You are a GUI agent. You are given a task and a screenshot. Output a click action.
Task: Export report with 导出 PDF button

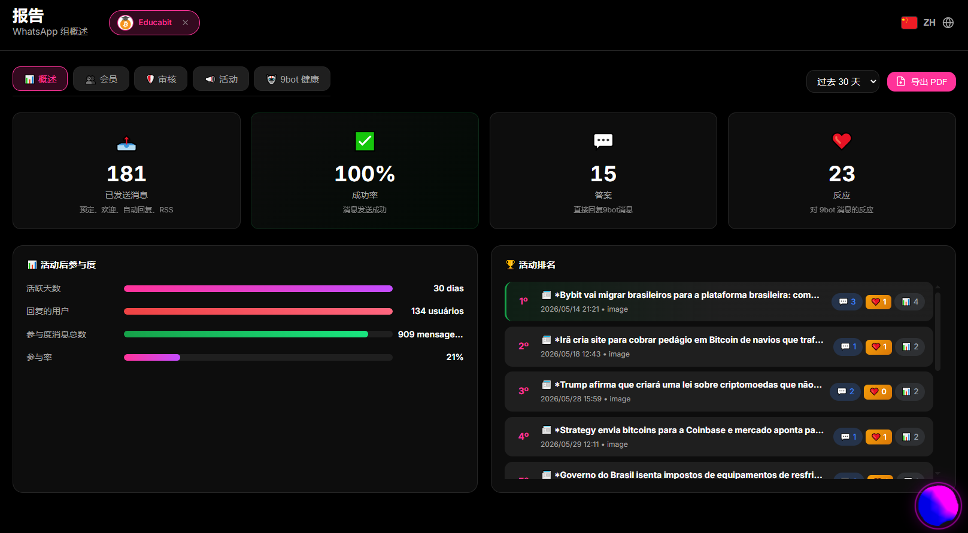click(x=921, y=81)
